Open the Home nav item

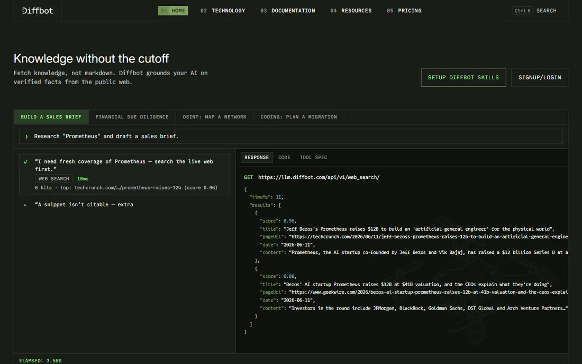[x=173, y=11]
